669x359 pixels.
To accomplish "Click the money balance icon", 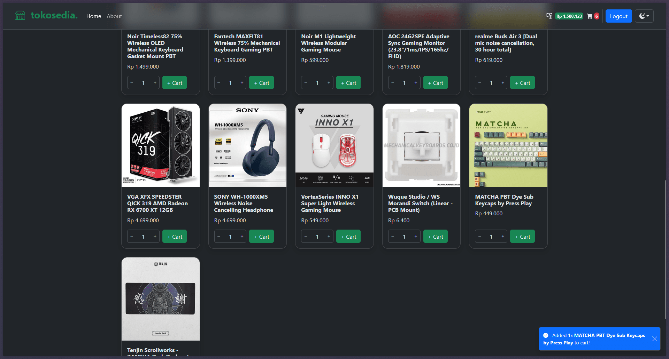I will click(549, 16).
